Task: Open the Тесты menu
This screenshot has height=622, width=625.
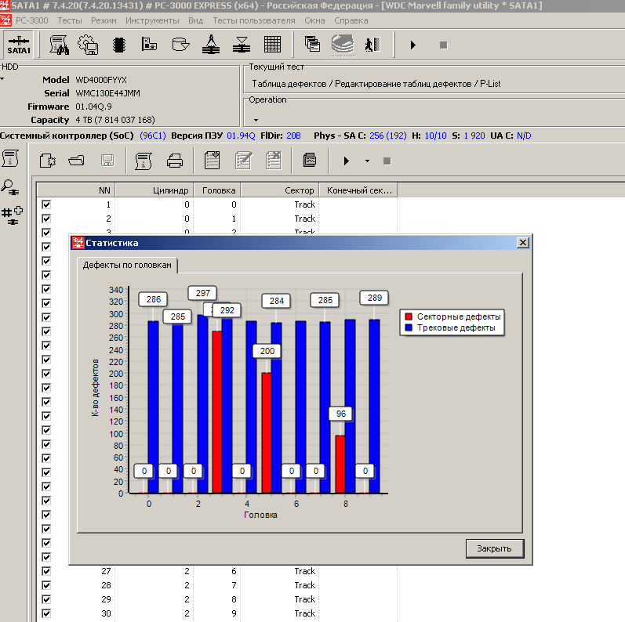Action: pos(69,20)
